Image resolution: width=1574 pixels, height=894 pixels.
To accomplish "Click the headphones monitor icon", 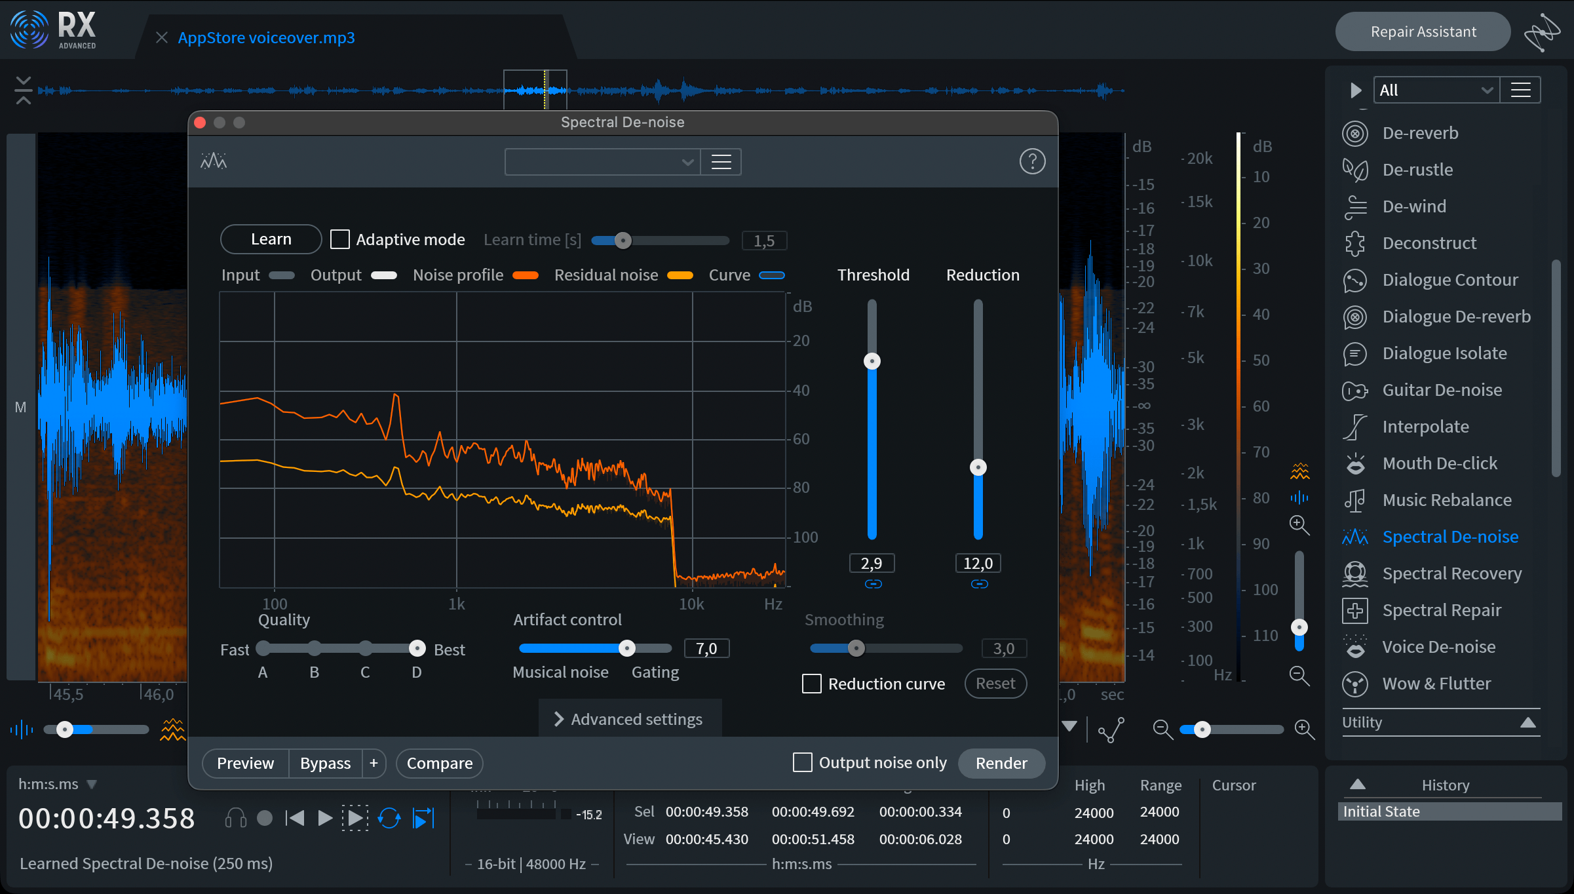I will (236, 818).
